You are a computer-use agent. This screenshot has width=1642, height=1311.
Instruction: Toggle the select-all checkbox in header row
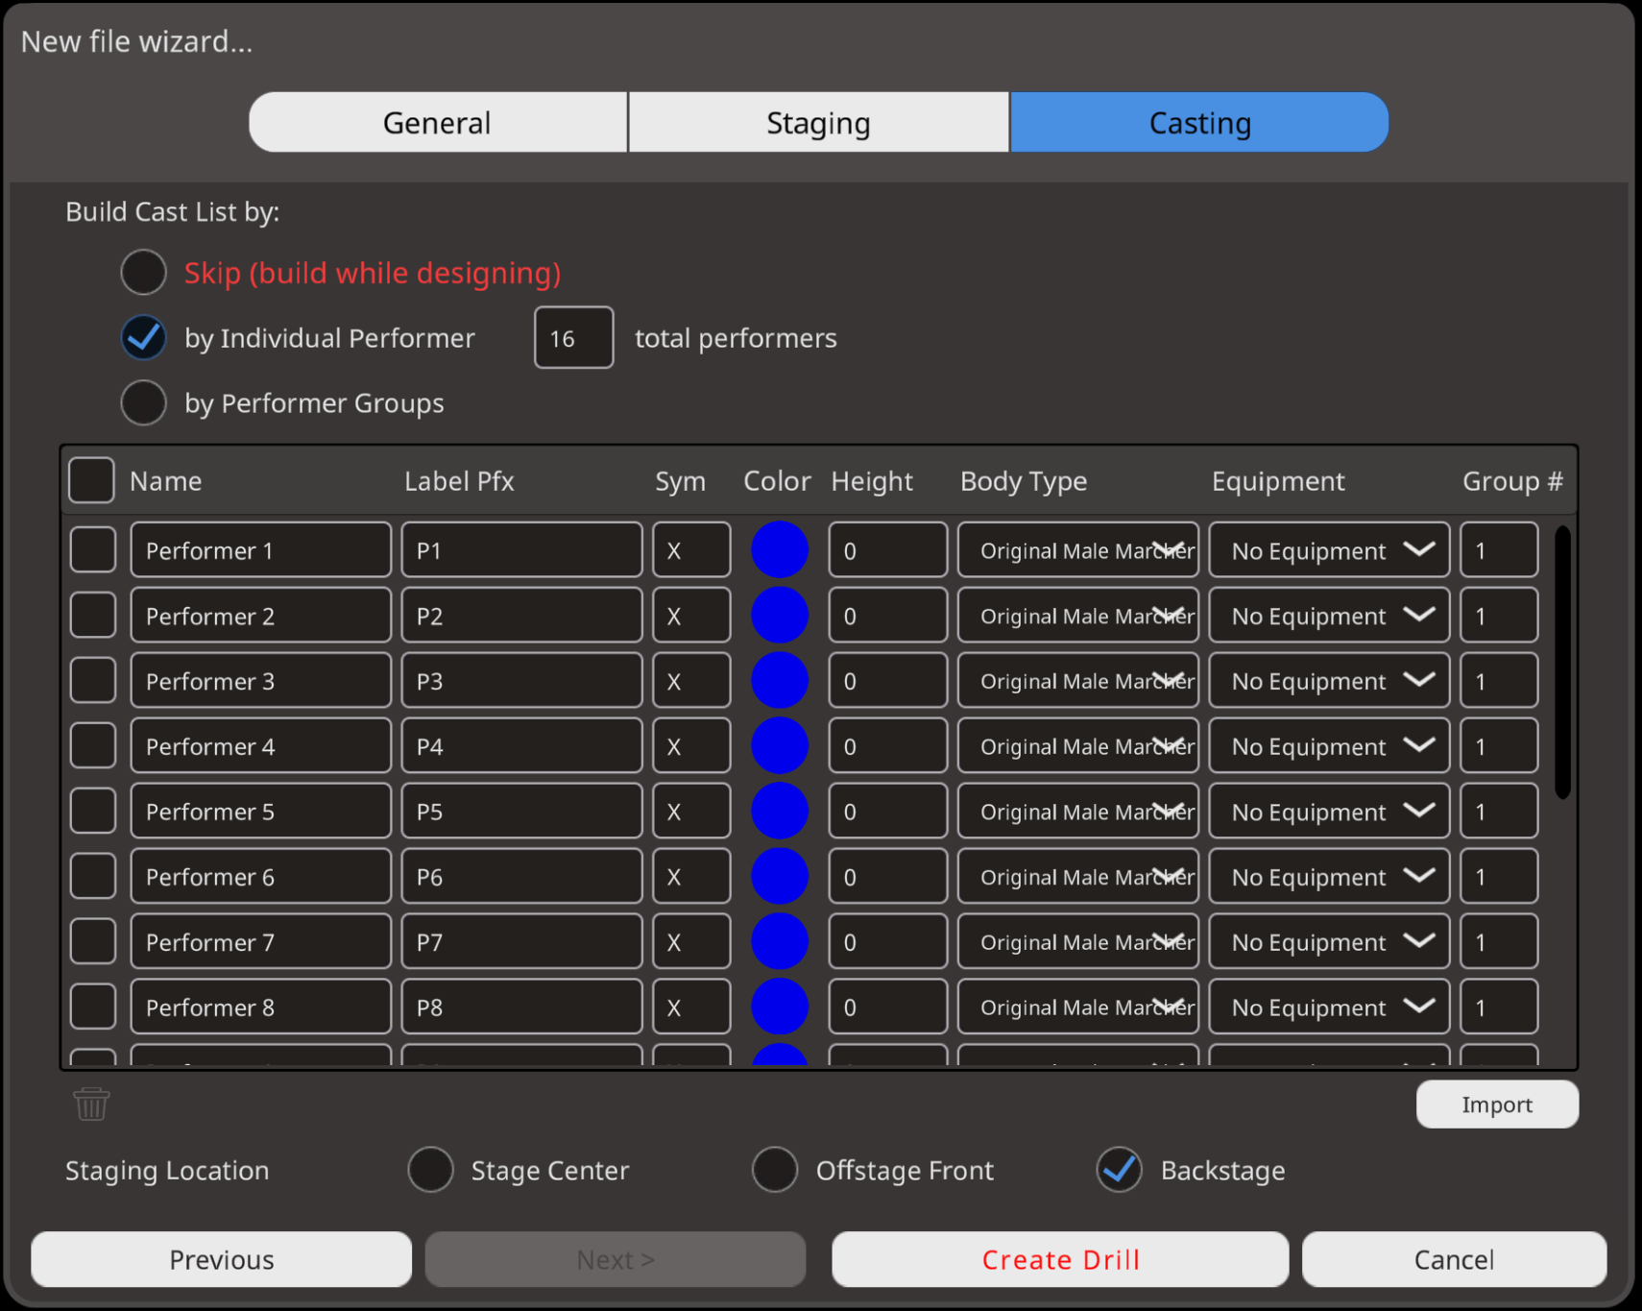click(x=92, y=480)
